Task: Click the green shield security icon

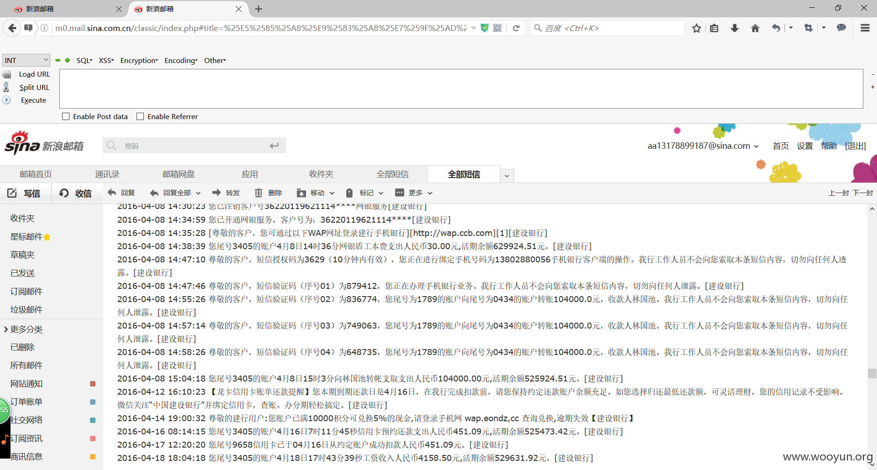Action: pyautogui.click(x=485, y=28)
